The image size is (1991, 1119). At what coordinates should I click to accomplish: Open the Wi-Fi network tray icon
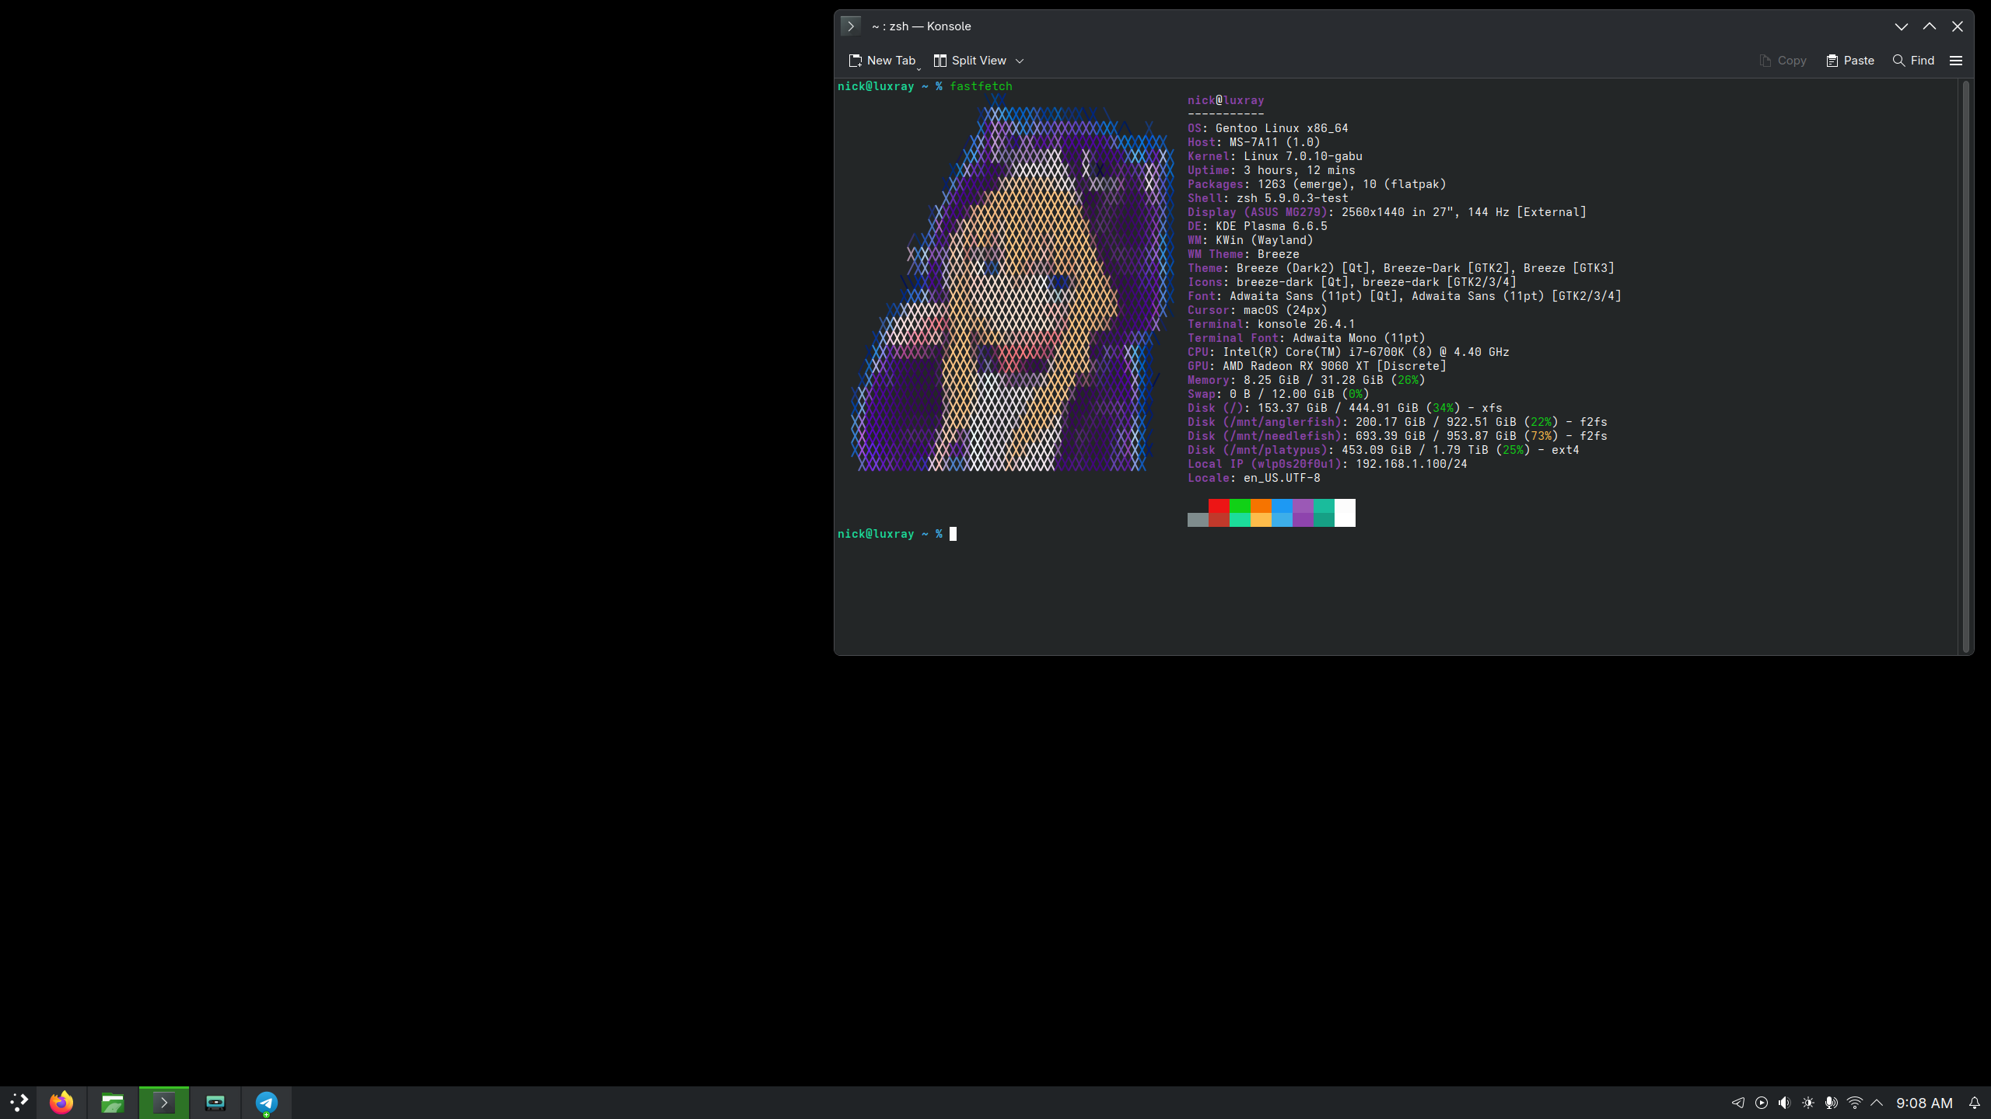(x=1854, y=1103)
